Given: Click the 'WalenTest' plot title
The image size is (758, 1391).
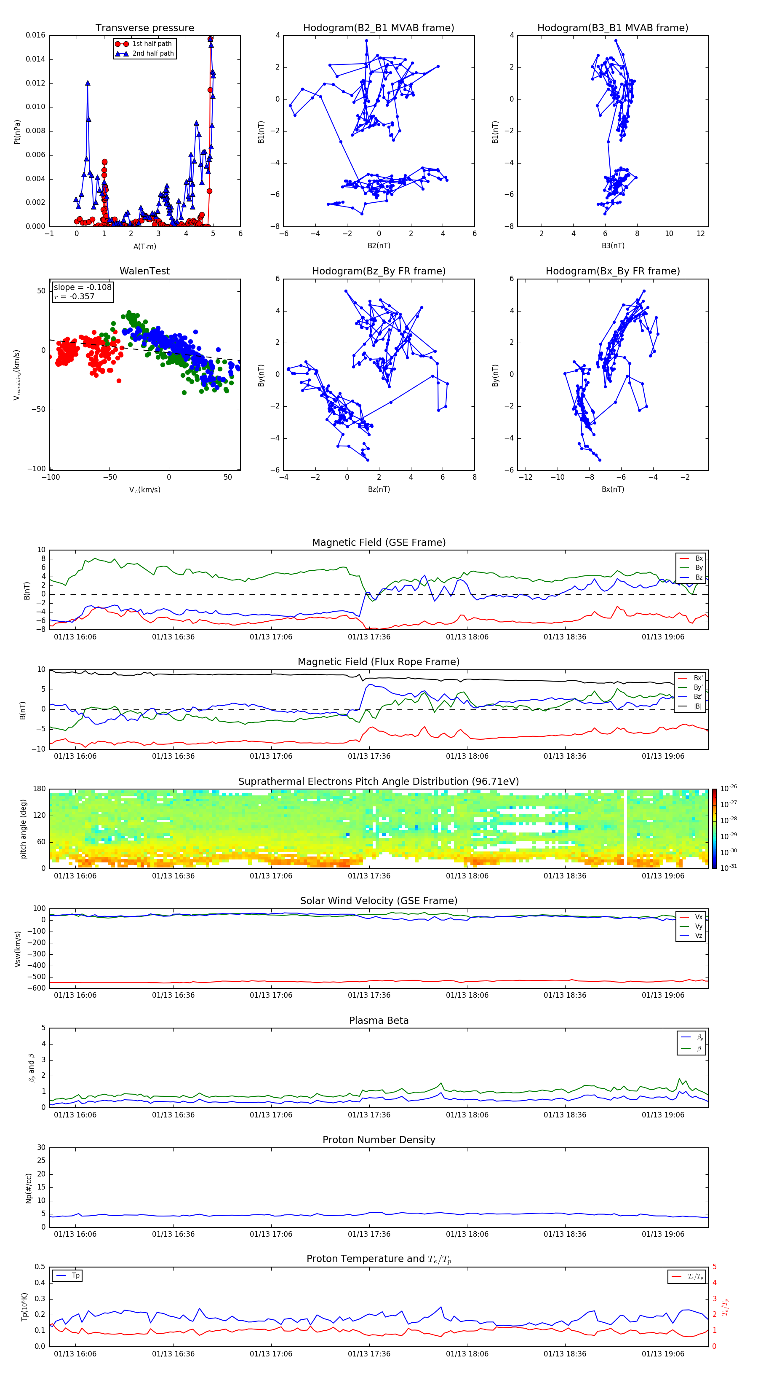Looking at the screenshot, I should 144,271.
